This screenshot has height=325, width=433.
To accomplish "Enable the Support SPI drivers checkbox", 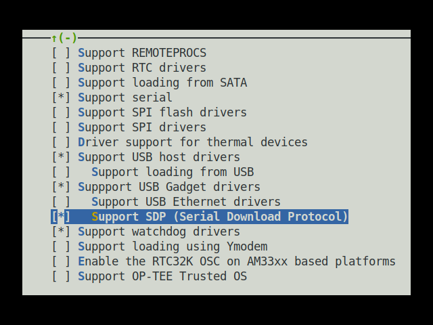I will click(x=62, y=127).
